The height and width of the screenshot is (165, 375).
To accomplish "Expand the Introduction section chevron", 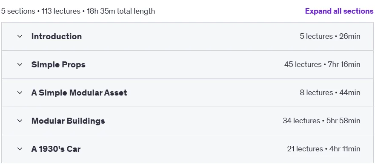I will coord(20,36).
